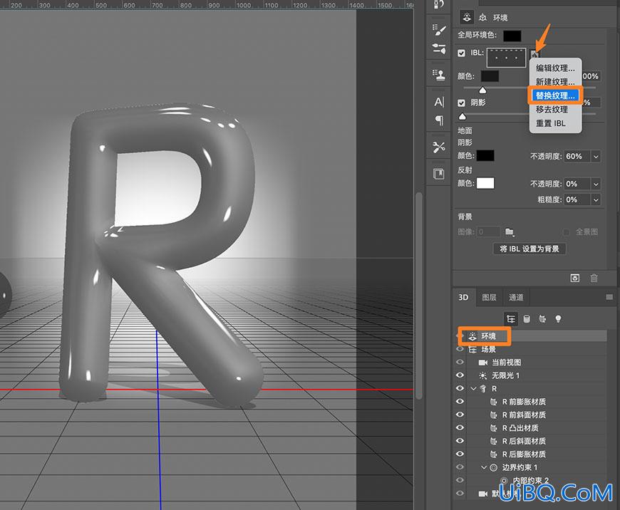Hide R 前斜面材质 with its eye icon
The width and height of the screenshot is (620, 510).
pyautogui.click(x=460, y=415)
